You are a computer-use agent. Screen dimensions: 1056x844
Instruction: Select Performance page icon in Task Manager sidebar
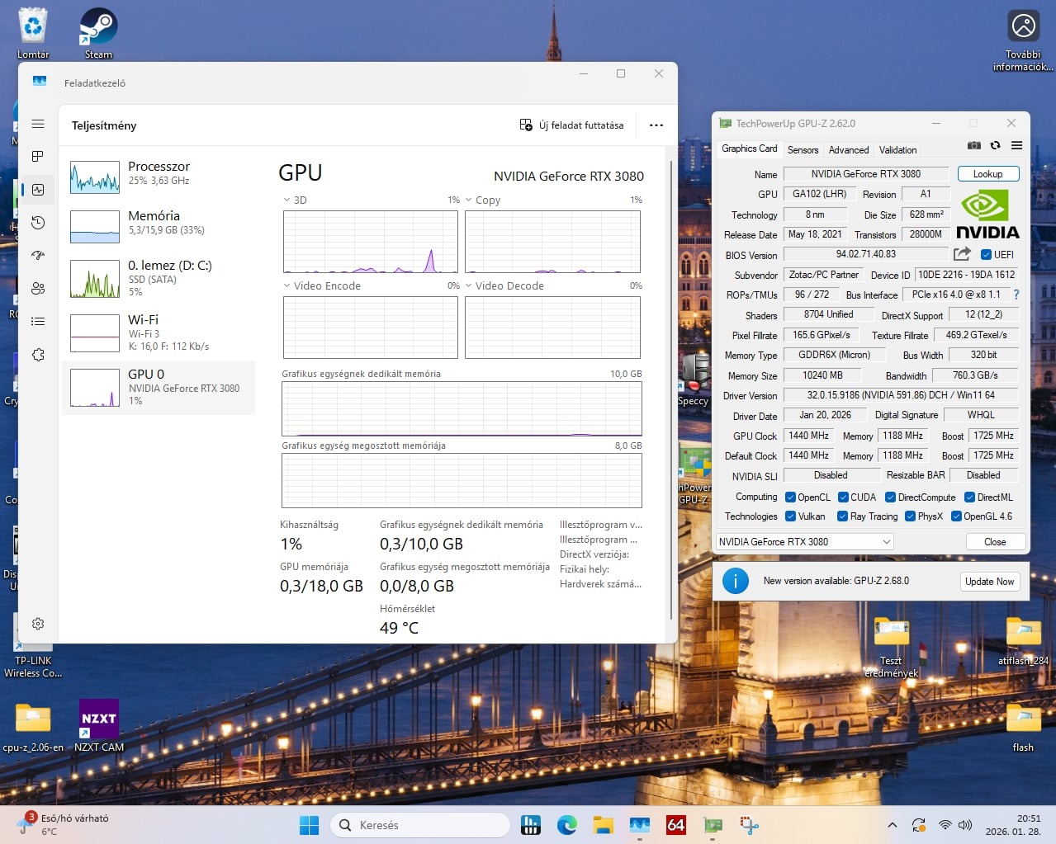pyautogui.click(x=38, y=190)
